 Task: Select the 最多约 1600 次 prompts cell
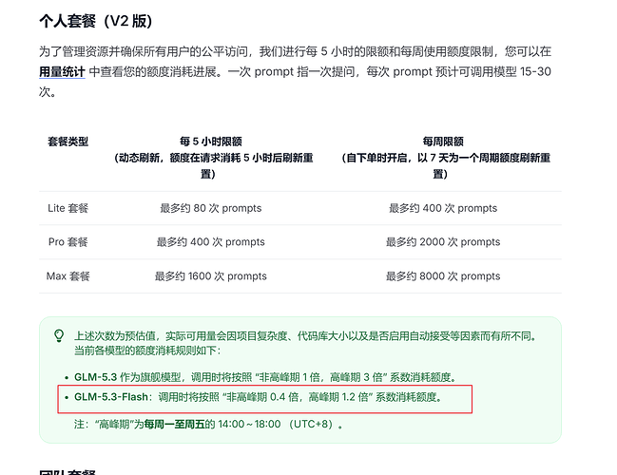210,276
